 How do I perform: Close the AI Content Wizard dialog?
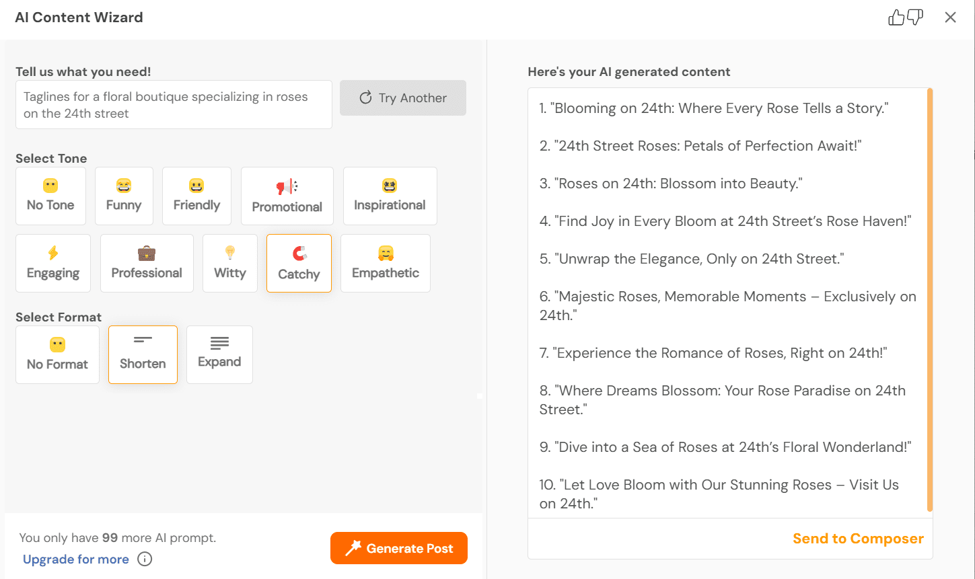click(950, 17)
